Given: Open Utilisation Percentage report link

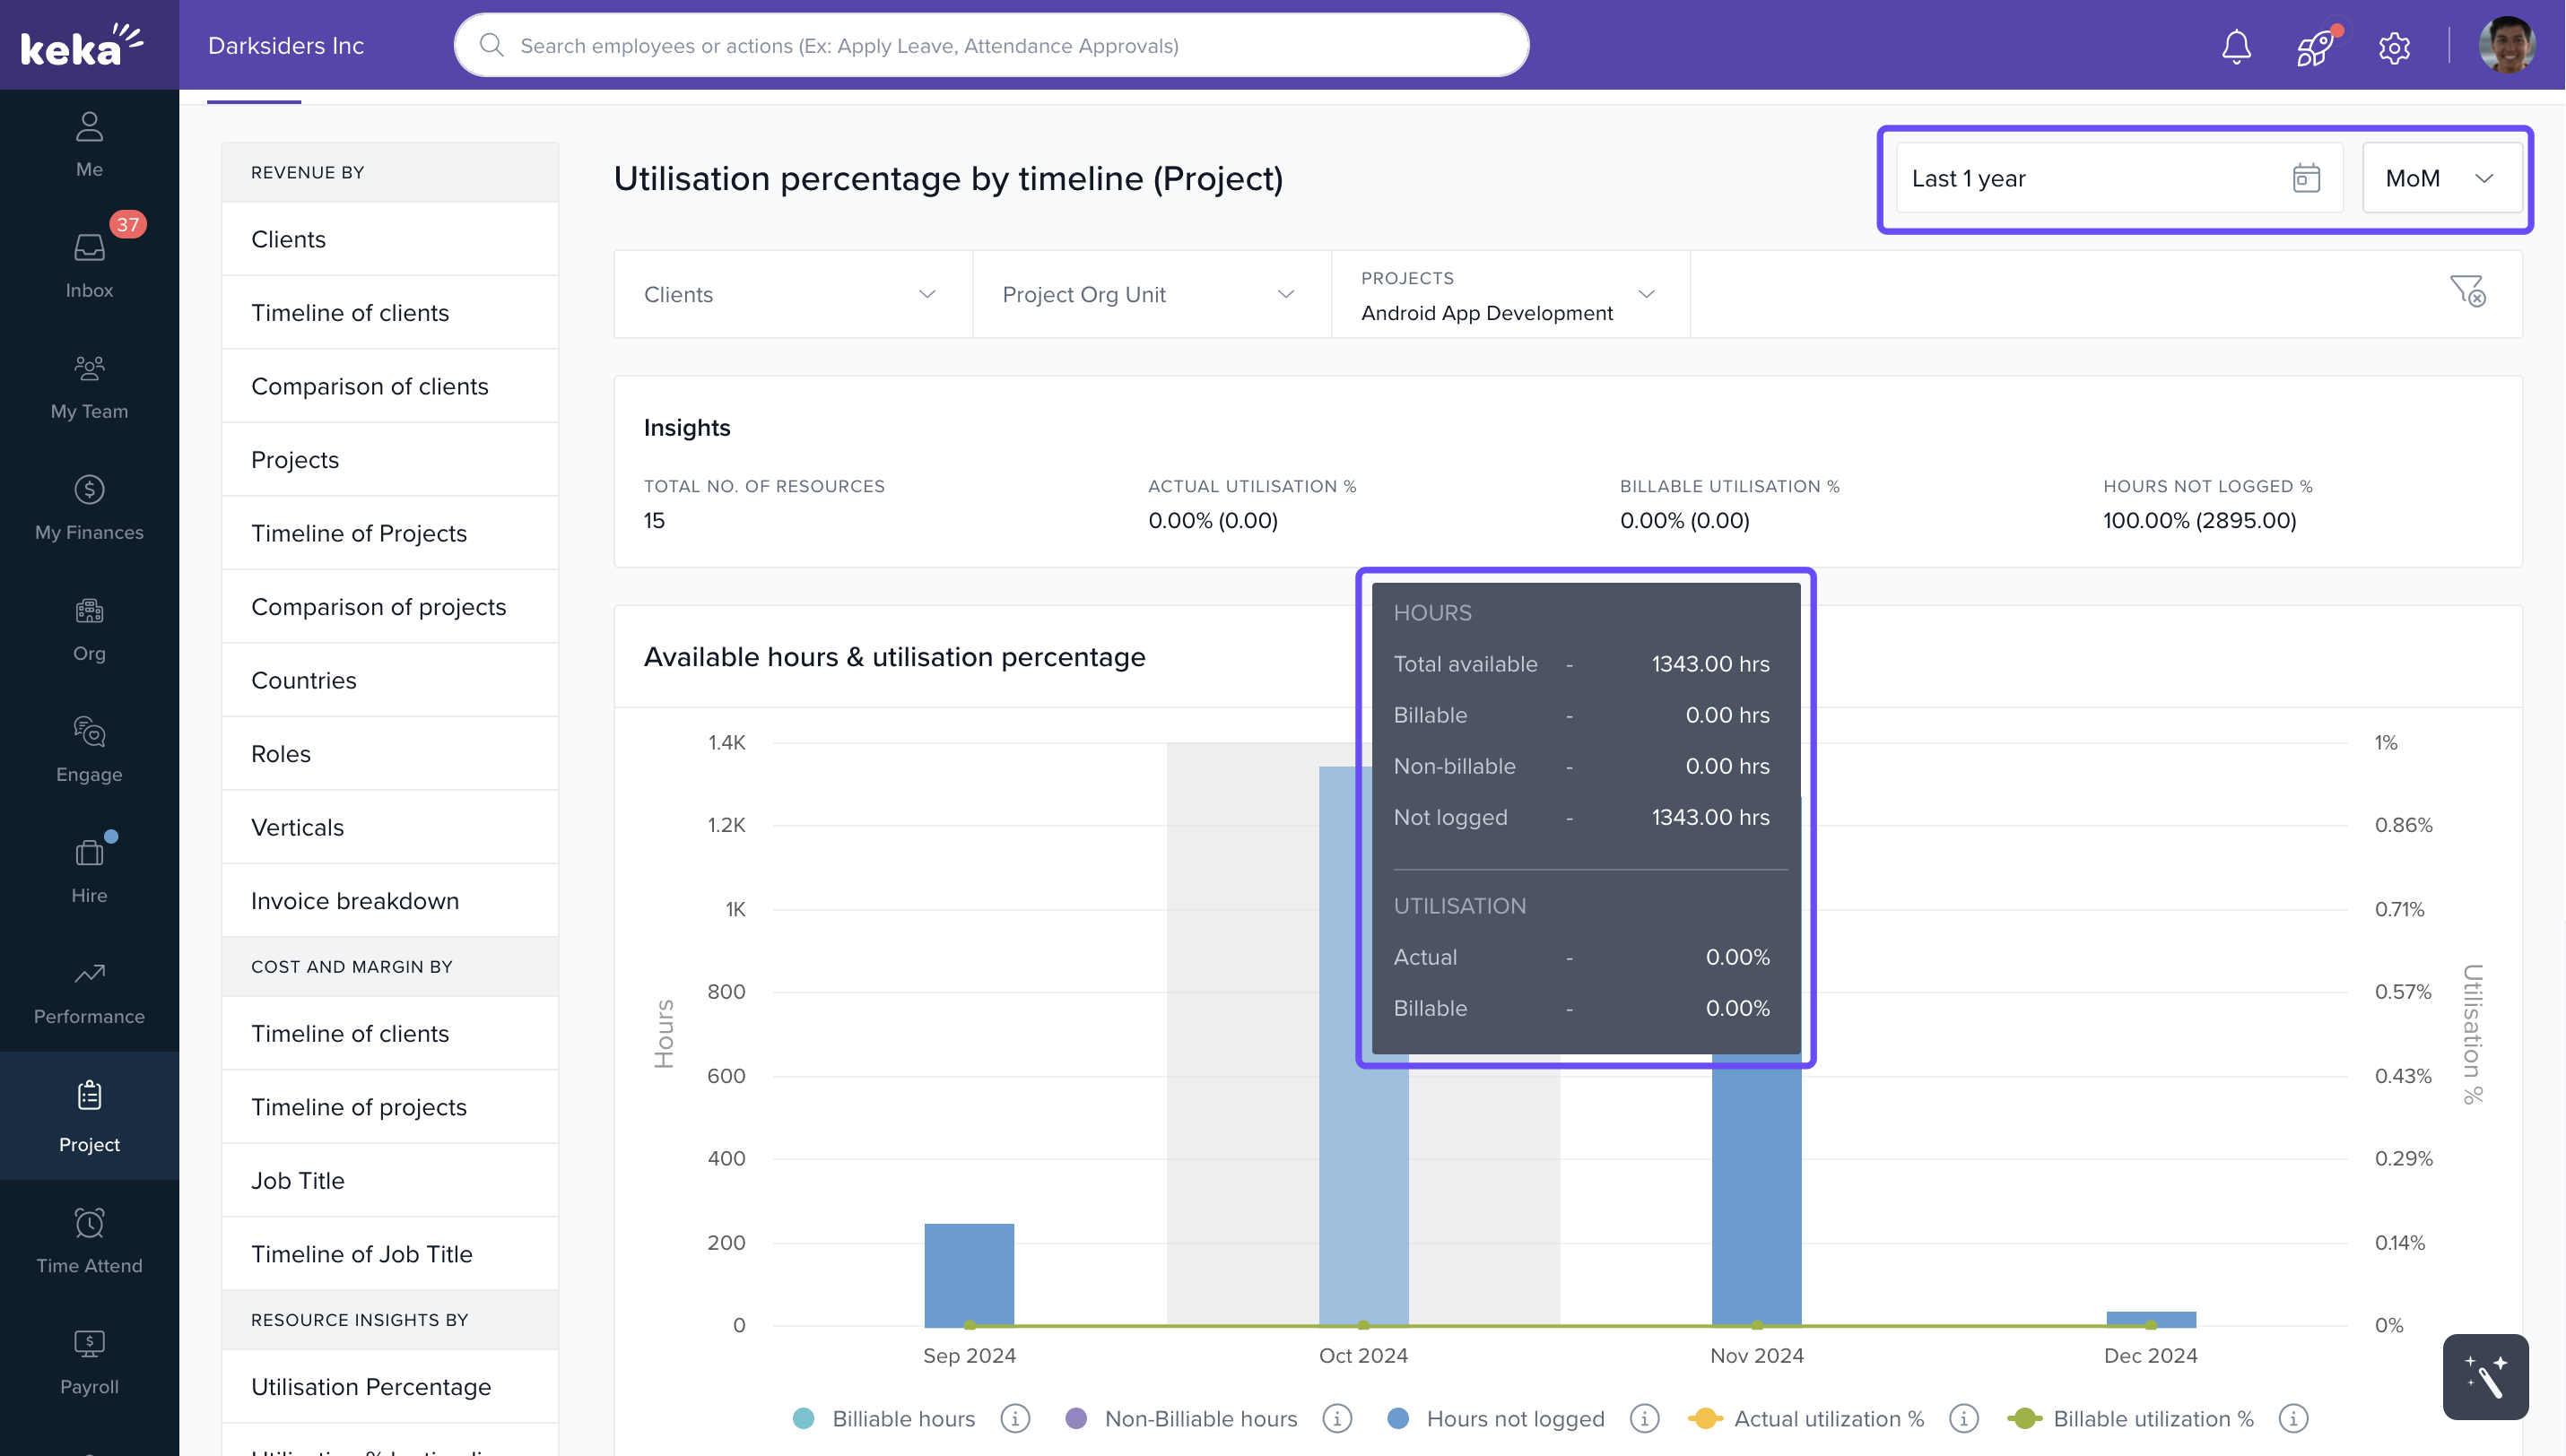Looking at the screenshot, I should 370,1386.
